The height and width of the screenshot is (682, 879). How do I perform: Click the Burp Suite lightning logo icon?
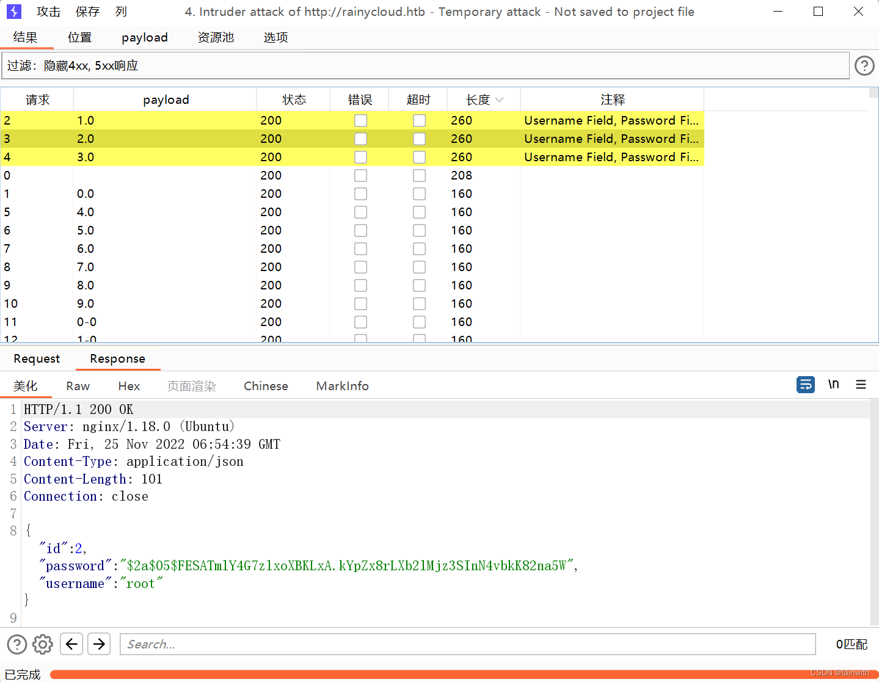[13, 12]
